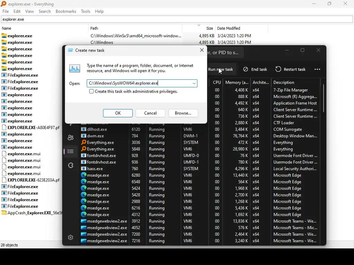The image size is (354, 265).
Task: Open the File menu in Everything
Action: pyautogui.click(x=6, y=11)
